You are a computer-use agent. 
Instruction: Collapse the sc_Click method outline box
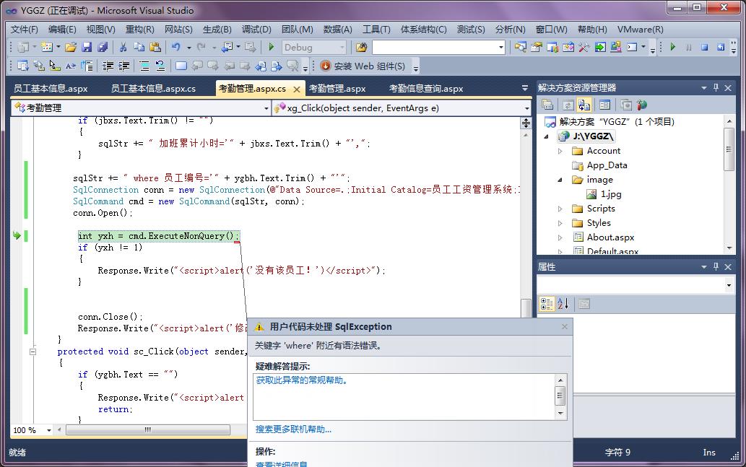point(32,352)
